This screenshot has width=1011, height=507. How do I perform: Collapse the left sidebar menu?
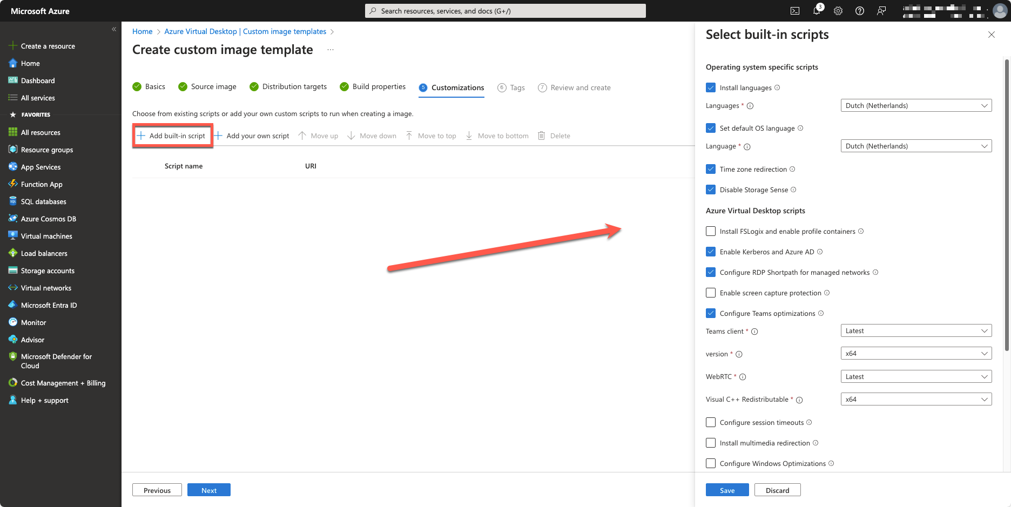(114, 29)
